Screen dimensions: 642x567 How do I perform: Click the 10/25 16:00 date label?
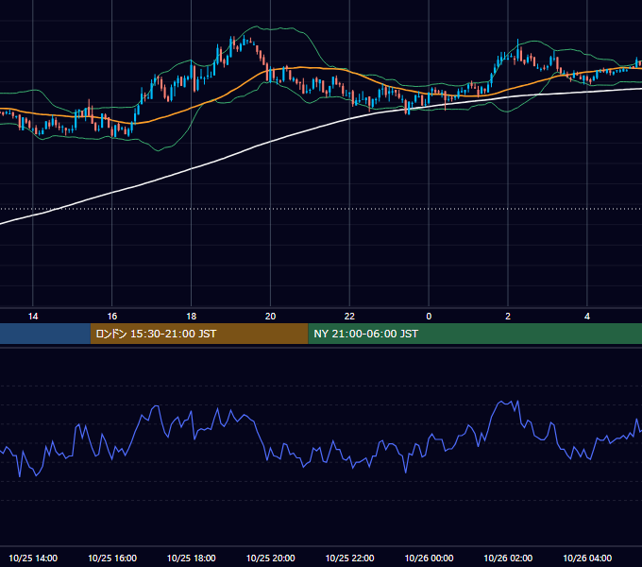tap(112, 558)
